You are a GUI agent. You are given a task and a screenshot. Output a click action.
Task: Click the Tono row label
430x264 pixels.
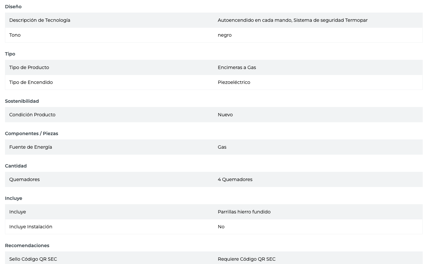[15, 35]
